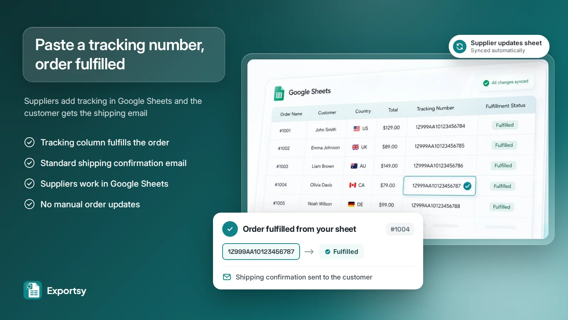Click the Supplier updates sheet notification pill
This screenshot has height=320, width=568.
tap(499, 47)
